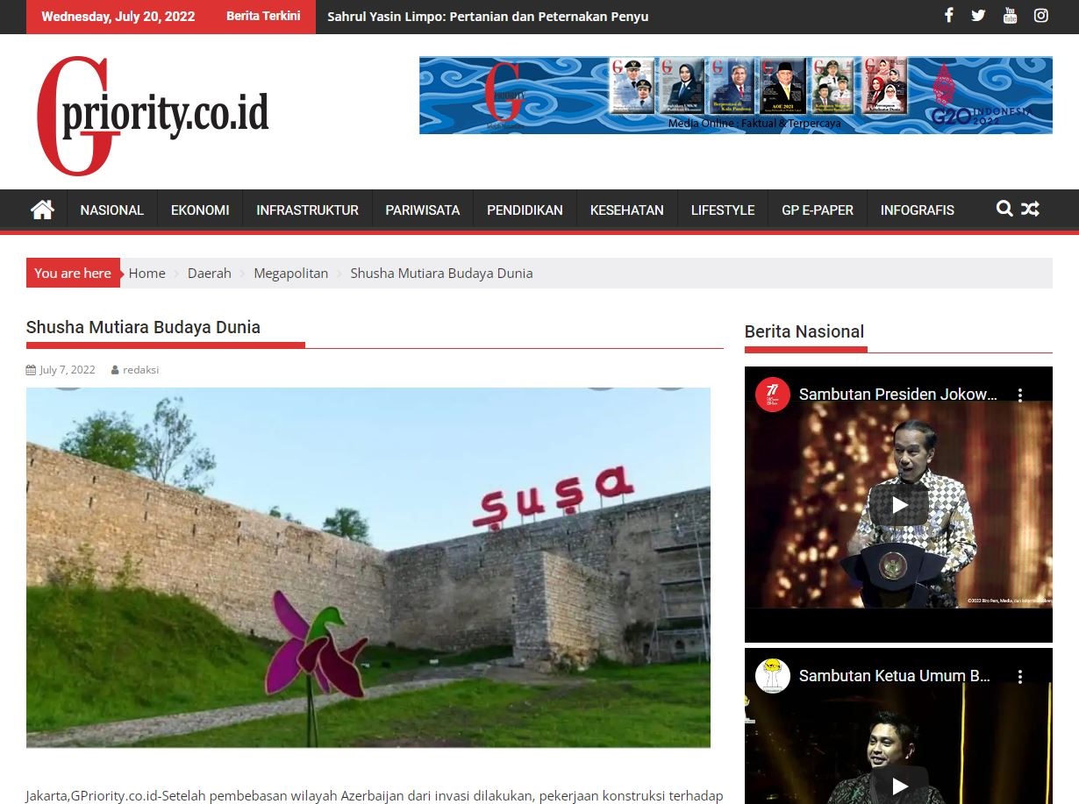This screenshot has width=1079, height=804.
Task: Click the Megapolitan breadcrumb link
Action: tap(291, 274)
